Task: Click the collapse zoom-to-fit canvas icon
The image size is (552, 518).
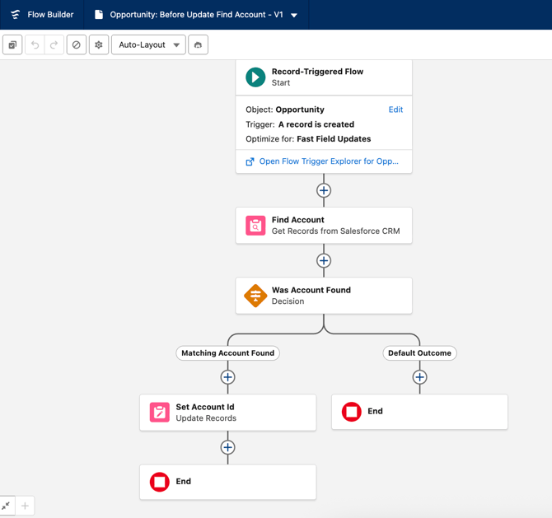Action: coord(7,506)
